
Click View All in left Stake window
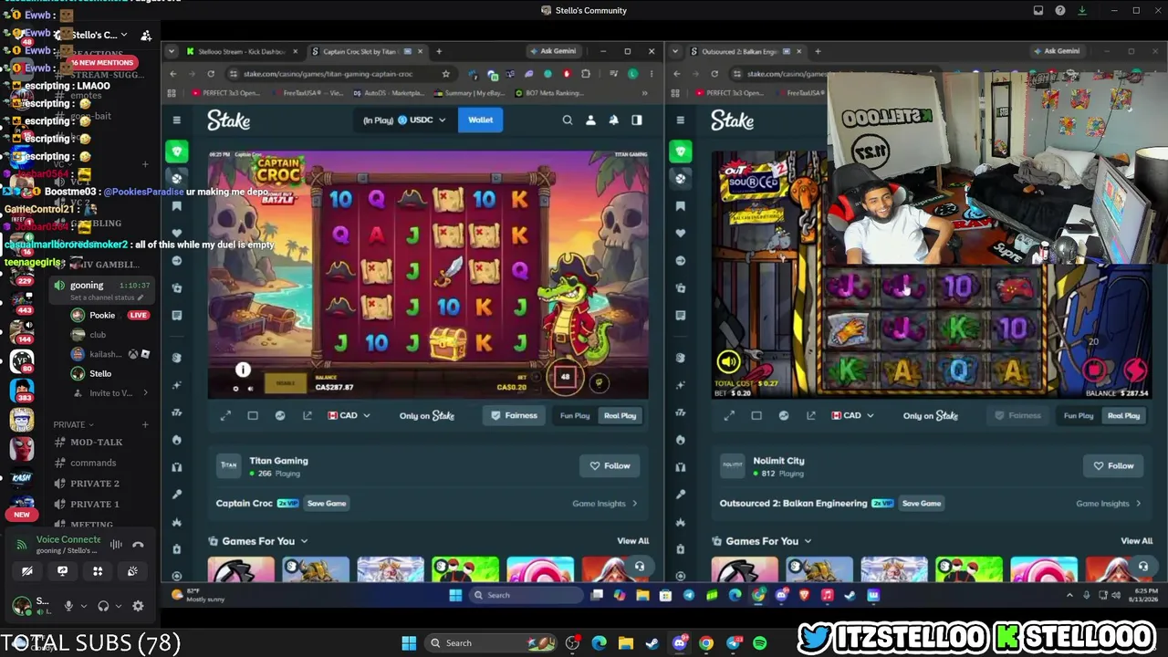click(632, 541)
